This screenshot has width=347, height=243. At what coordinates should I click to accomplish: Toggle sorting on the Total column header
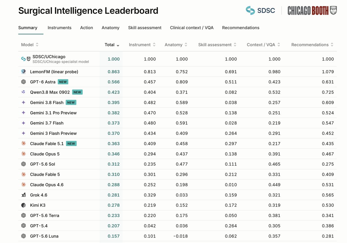[112, 45]
